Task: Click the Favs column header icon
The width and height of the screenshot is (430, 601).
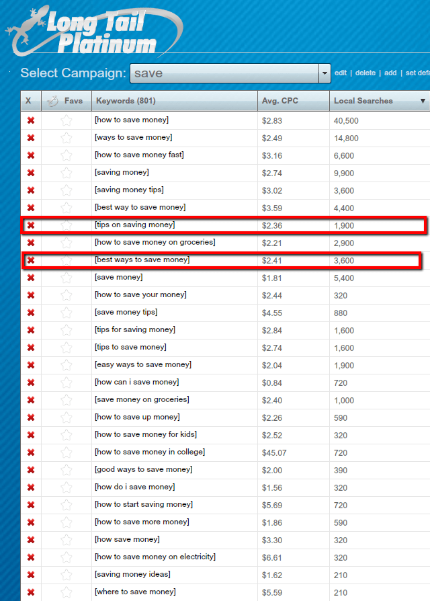Action: (x=52, y=101)
